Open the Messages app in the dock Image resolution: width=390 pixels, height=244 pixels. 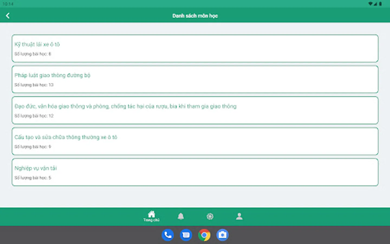point(186,235)
